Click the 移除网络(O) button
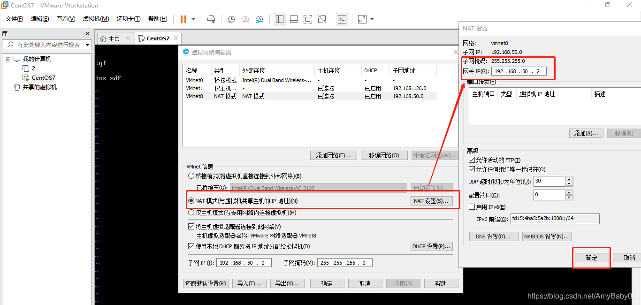 point(384,155)
